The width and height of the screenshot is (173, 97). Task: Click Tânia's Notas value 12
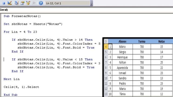(162, 94)
